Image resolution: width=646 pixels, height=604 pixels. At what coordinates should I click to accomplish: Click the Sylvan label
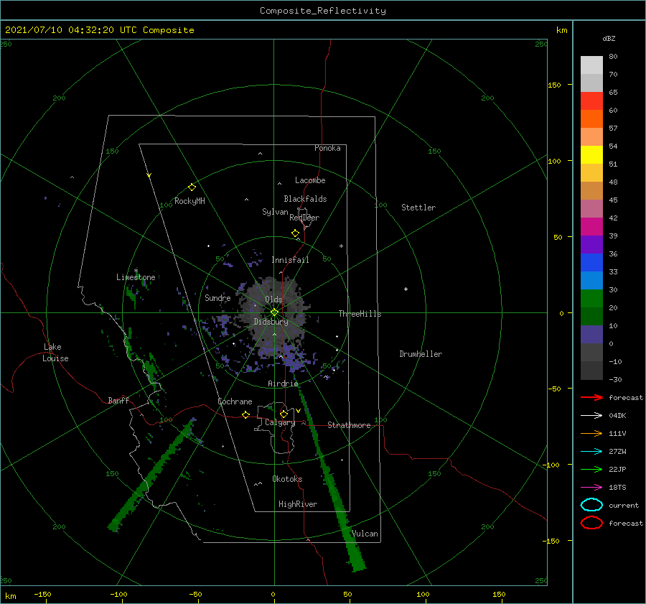coord(275,212)
